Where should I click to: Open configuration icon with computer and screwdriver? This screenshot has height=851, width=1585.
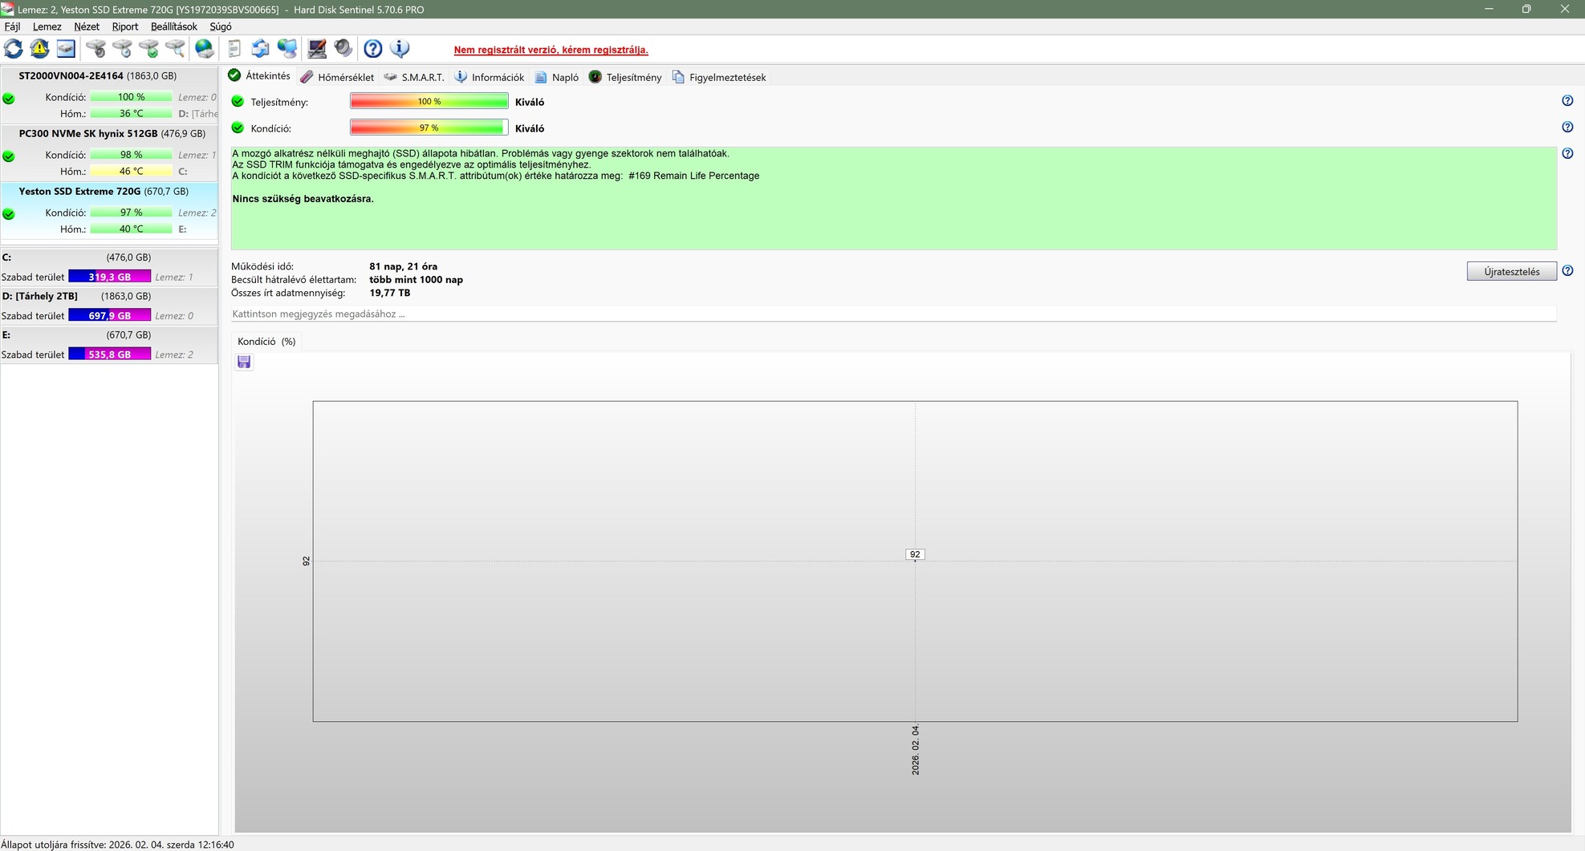click(317, 49)
